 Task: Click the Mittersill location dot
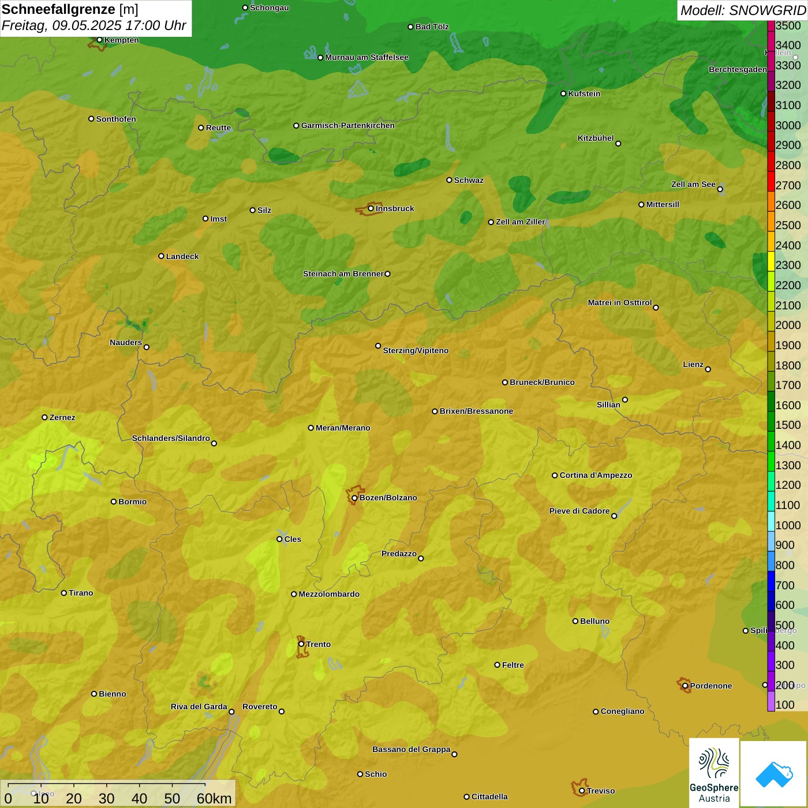click(641, 204)
